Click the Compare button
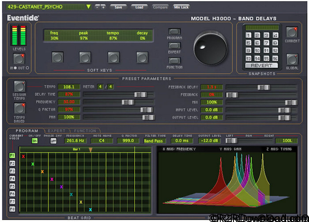Image resolution: width=309 pixels, height=222 pixels. (x=160, y=7)
